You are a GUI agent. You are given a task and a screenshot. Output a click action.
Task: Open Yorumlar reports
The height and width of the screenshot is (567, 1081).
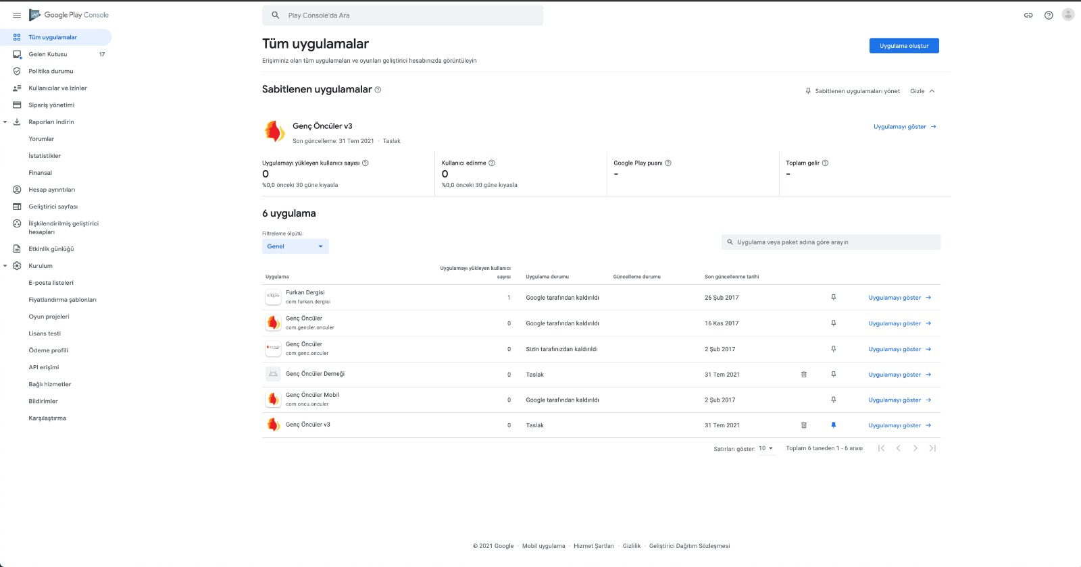coord(41,139)
